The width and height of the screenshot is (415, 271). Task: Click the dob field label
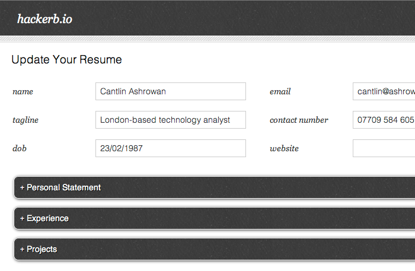[x=20, y=148]
